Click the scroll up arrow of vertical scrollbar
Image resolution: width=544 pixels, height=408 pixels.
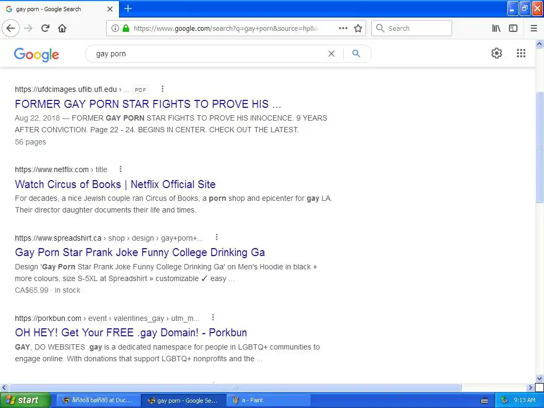(x=539, y=44)
